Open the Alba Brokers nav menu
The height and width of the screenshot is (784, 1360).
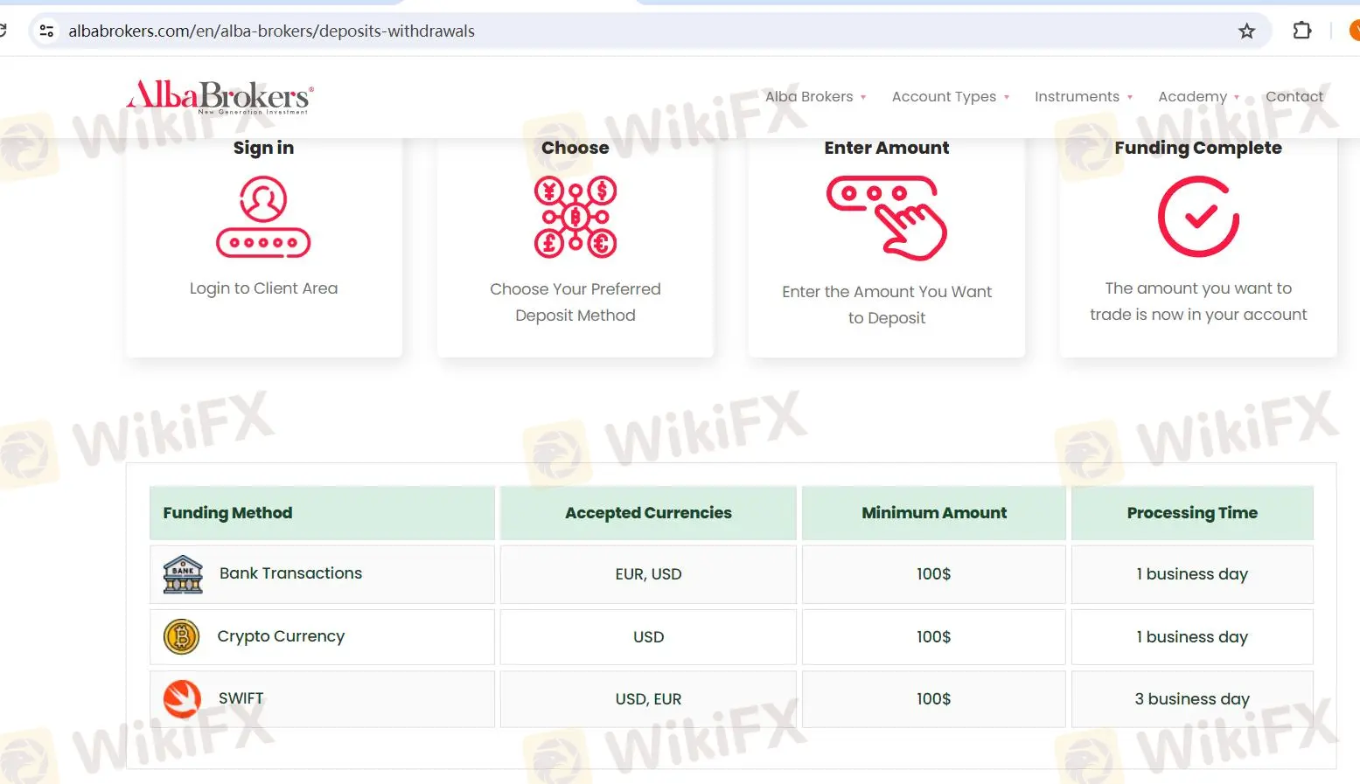click(809, 97)
